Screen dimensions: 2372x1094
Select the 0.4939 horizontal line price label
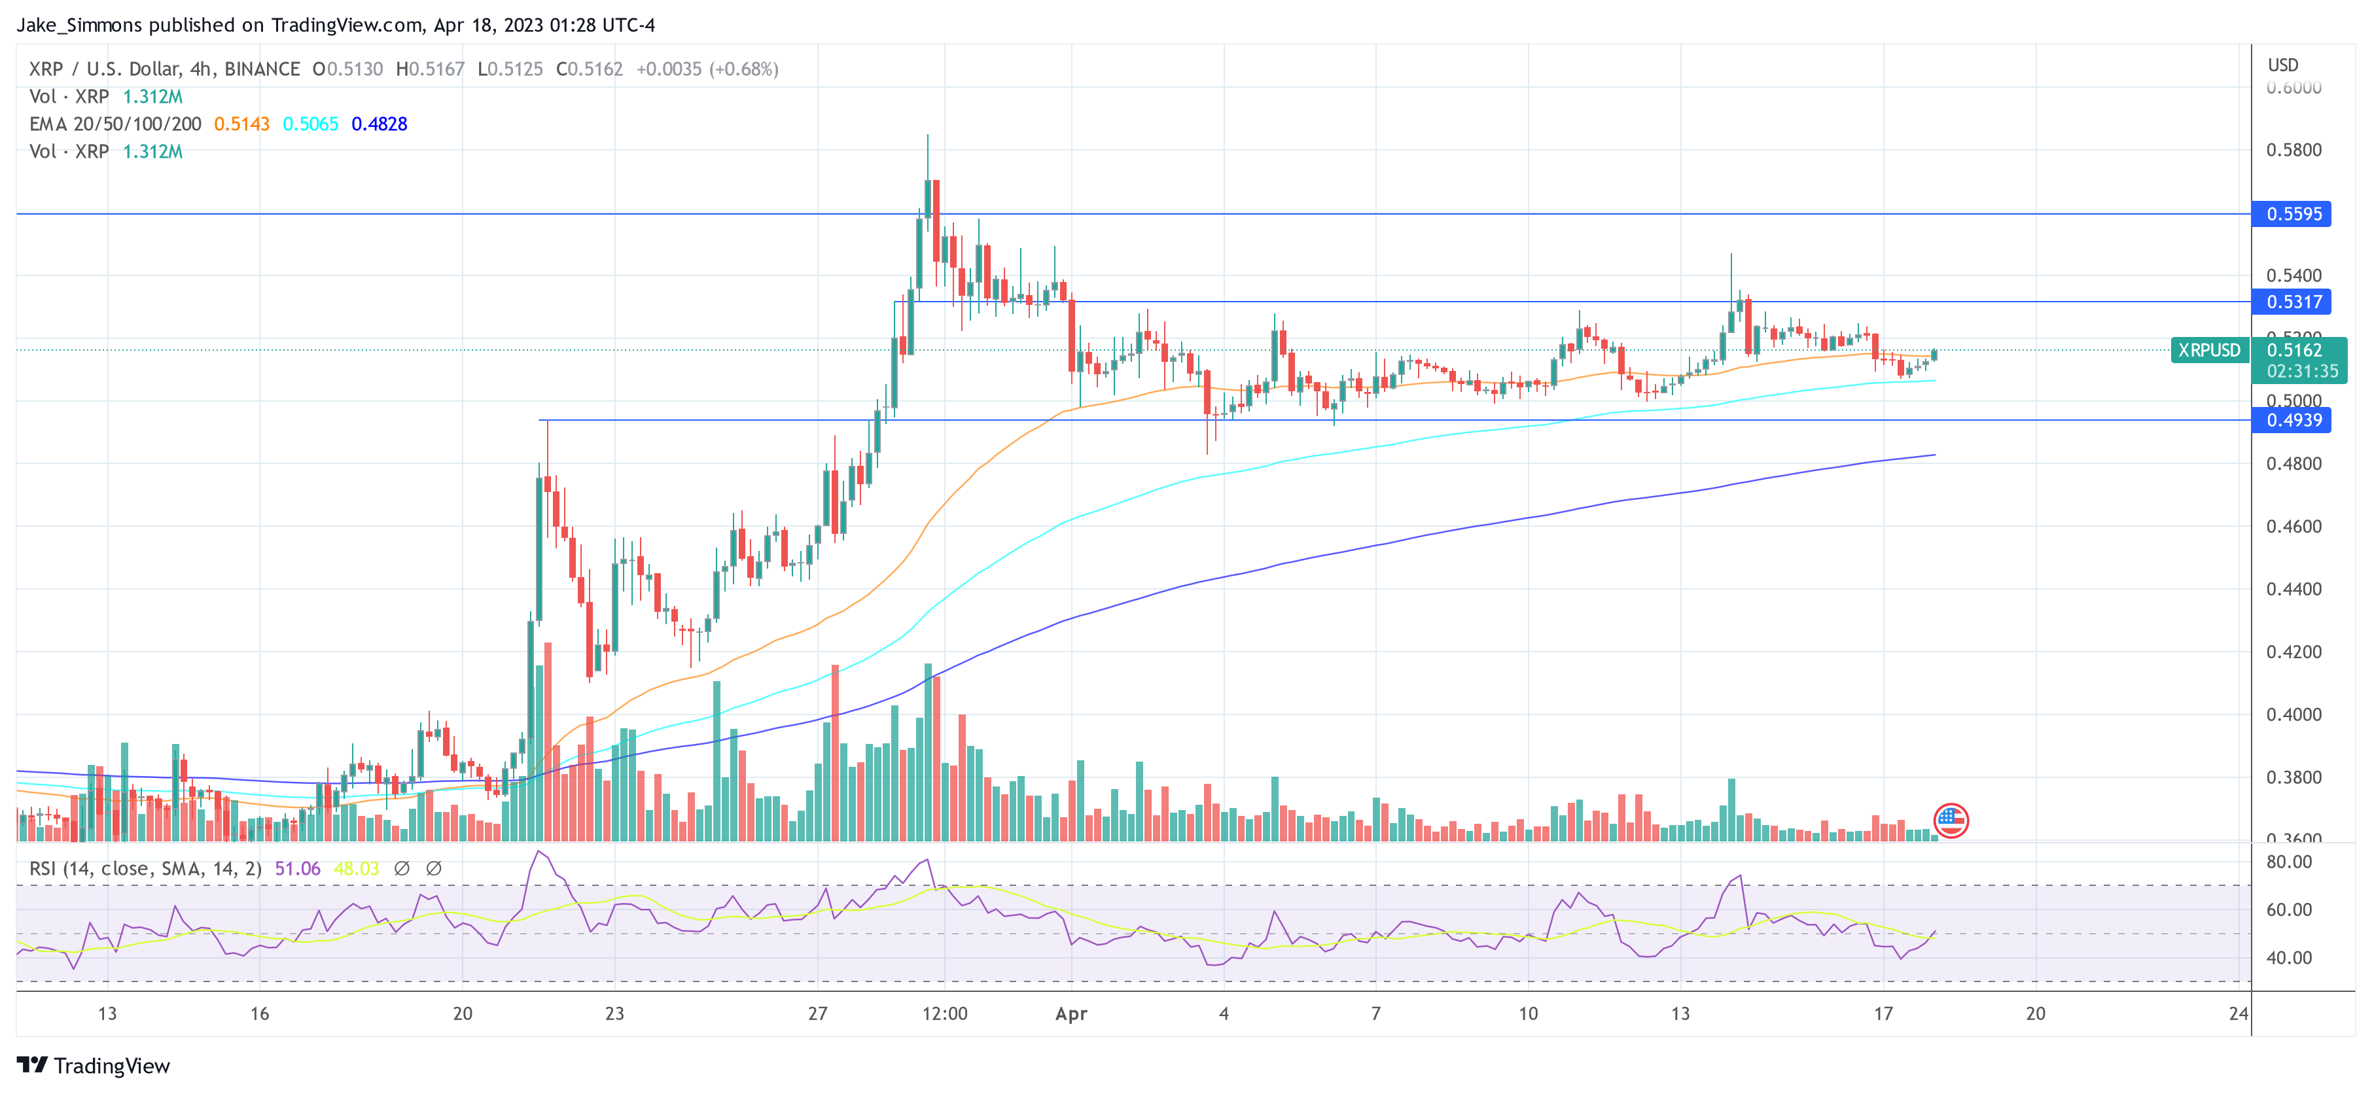click(2292, 420)
